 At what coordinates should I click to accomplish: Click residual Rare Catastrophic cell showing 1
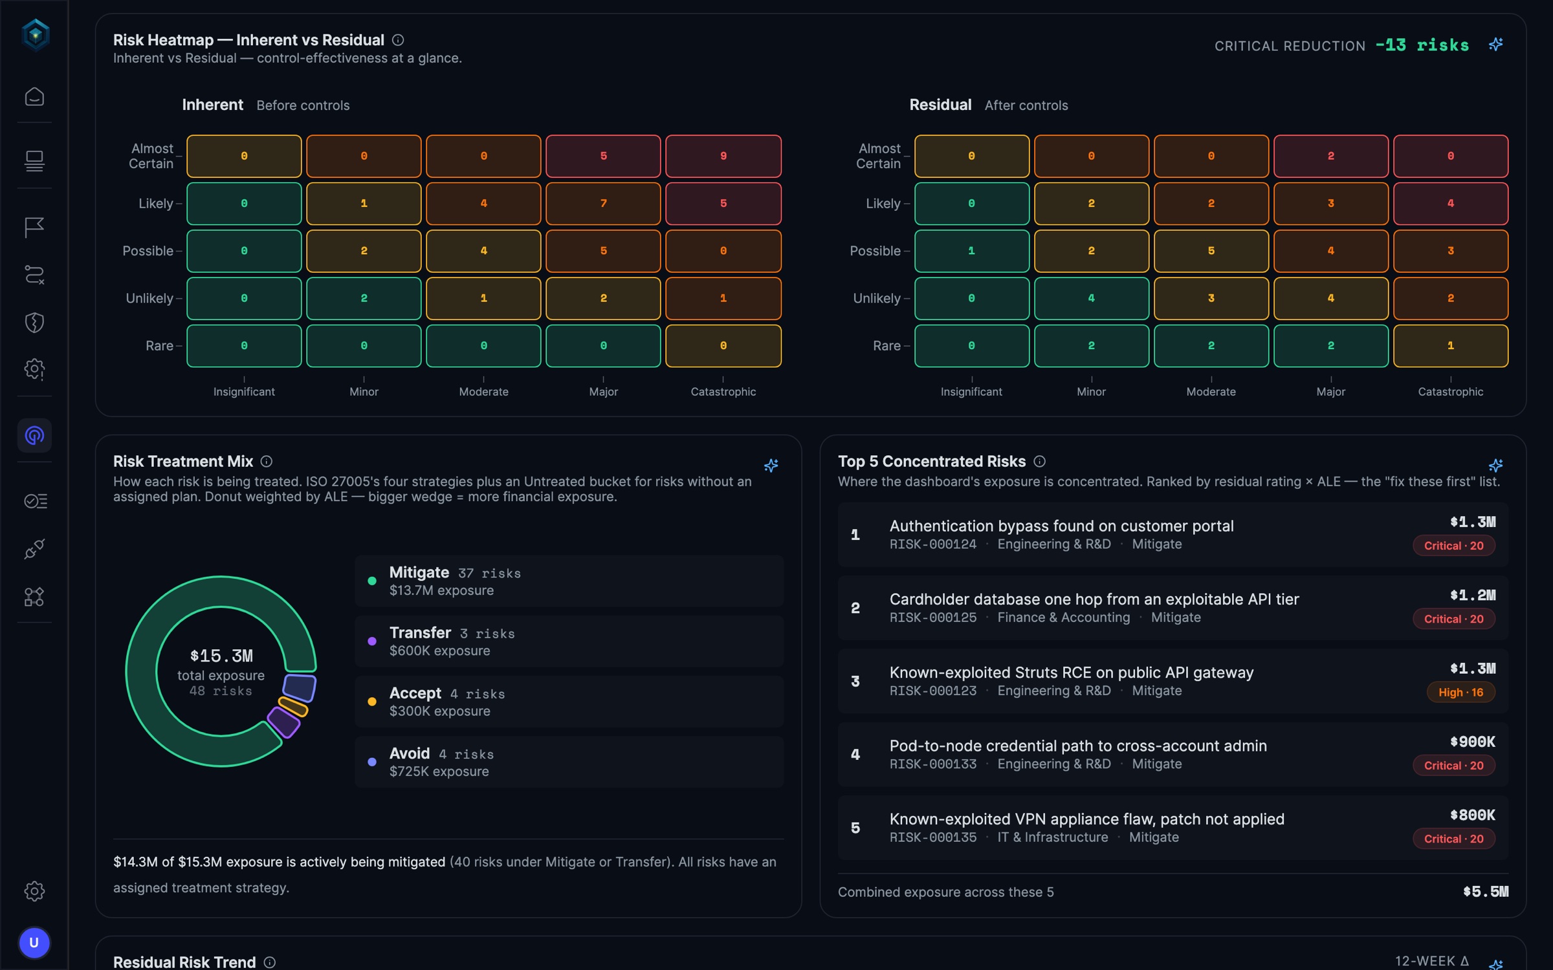[x=1450, y=345]
